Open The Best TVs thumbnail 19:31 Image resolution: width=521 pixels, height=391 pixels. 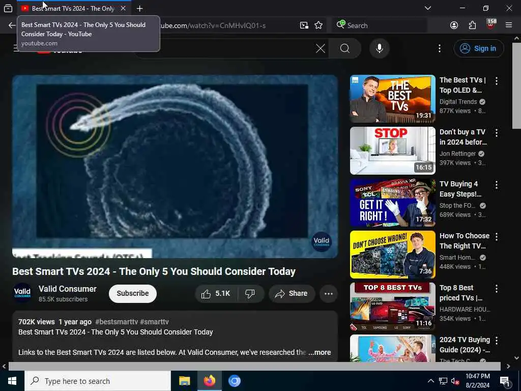(x=392, y=99)
